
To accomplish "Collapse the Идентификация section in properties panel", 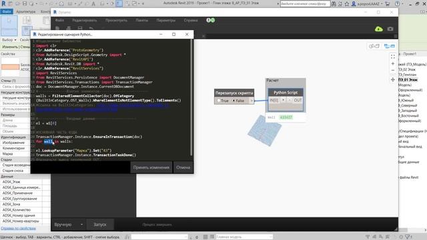I will (15, 137).
